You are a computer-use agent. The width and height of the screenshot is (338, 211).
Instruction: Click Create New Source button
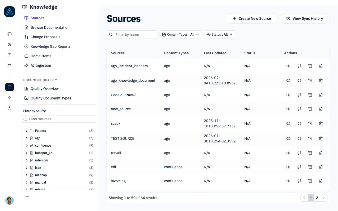pyautogui.click(x=252, y=18)
